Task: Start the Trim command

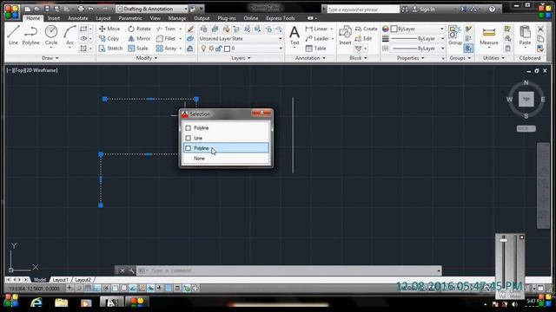Action: [166, 29]
